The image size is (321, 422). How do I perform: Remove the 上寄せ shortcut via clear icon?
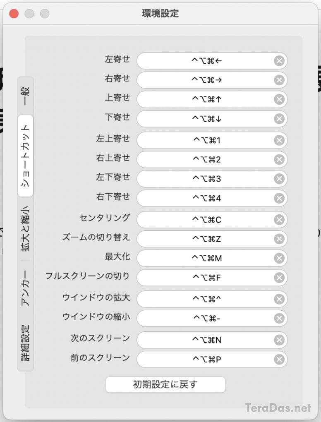[x=279, y=100]
